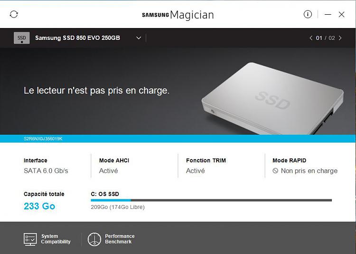Viewport: 356px width, 254px height.
Task: Click the SSD product image
Action: [x=272, y=99]
